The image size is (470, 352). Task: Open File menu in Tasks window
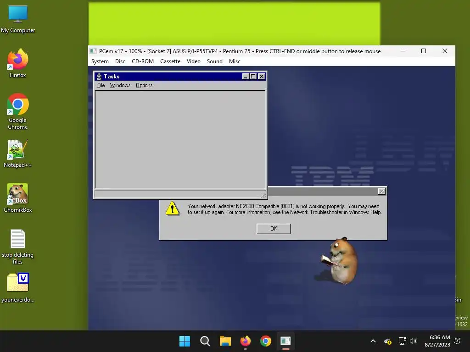[x=101, y=85]
